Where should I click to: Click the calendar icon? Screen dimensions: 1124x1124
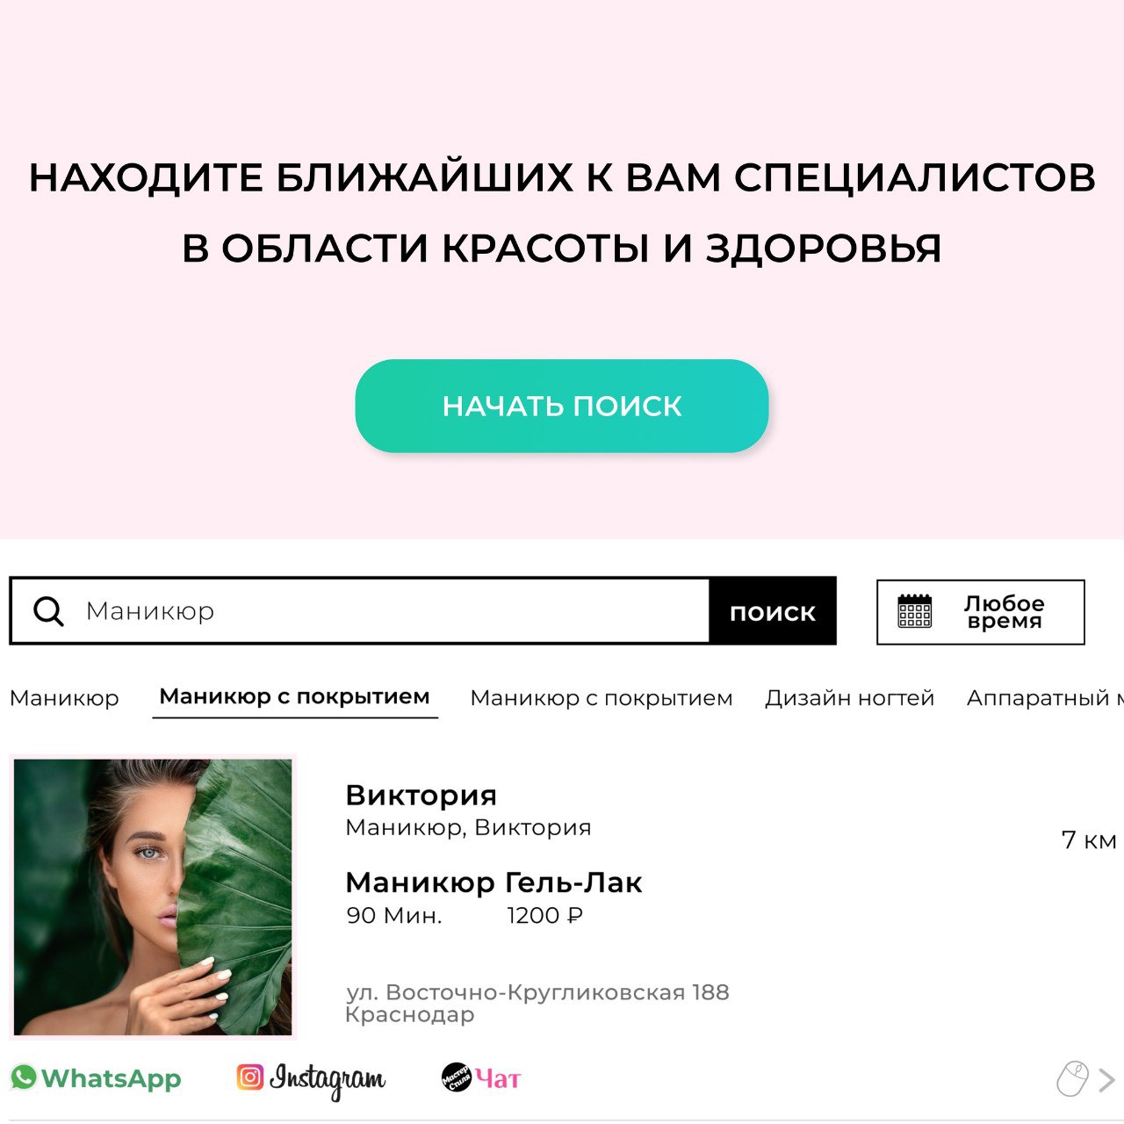click(914, 611)
